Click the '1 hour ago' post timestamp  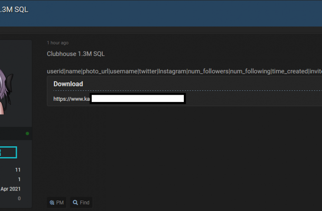tap(58, 43)
